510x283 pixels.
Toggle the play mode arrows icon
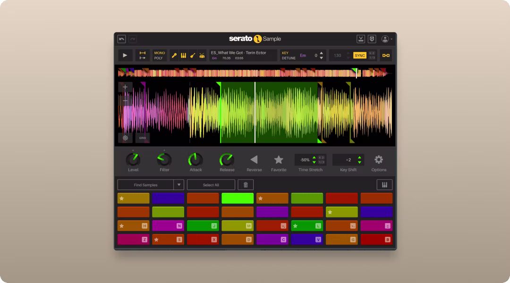pos(143,55)
